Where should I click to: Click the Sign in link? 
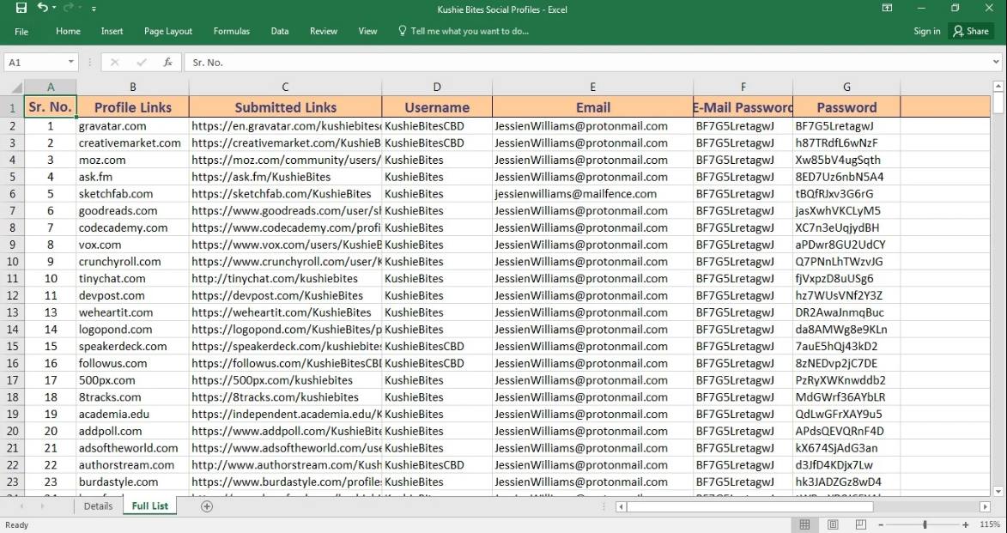point(926,32)
